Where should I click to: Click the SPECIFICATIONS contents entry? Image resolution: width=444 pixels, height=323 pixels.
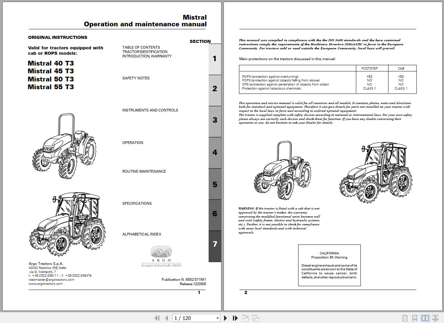point(137,203)
